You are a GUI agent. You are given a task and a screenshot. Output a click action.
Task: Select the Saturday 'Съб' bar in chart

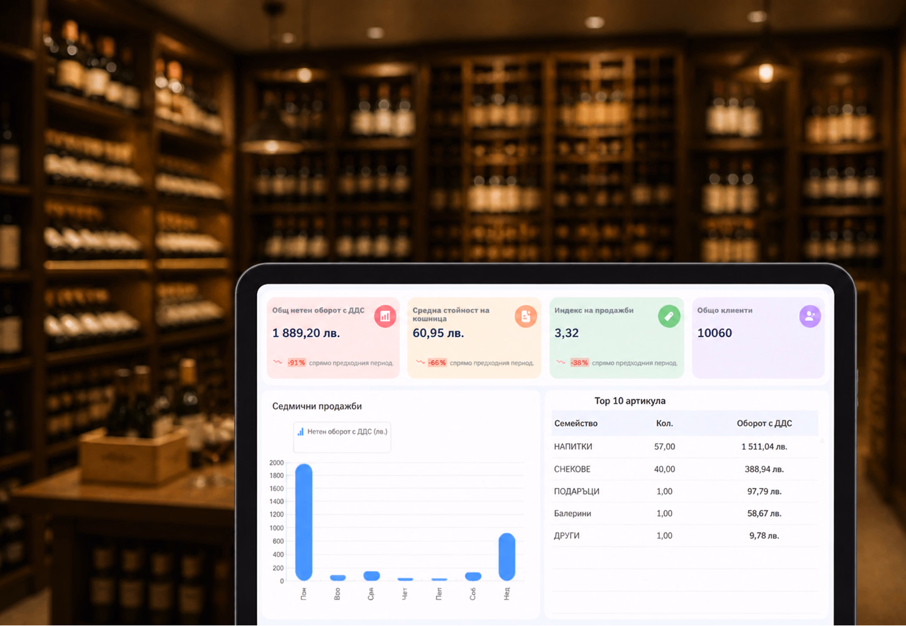pos(473,576)
